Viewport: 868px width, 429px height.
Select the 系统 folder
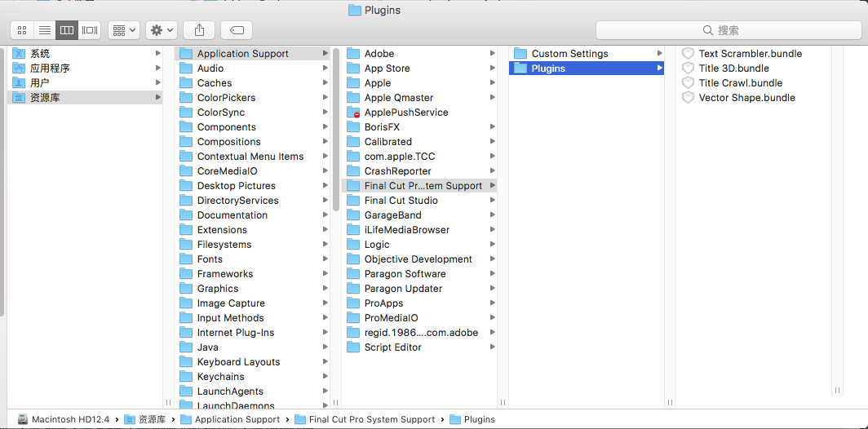pos(85,54)
